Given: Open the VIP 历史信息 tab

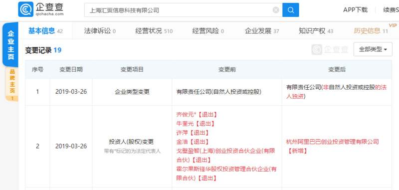Looking at the screenshot, I should 371,31.
